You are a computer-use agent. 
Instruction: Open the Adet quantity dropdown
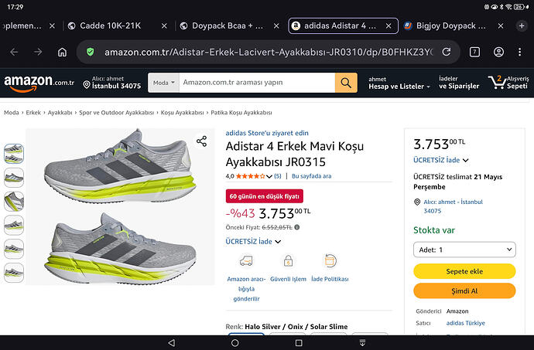(464, 250)
